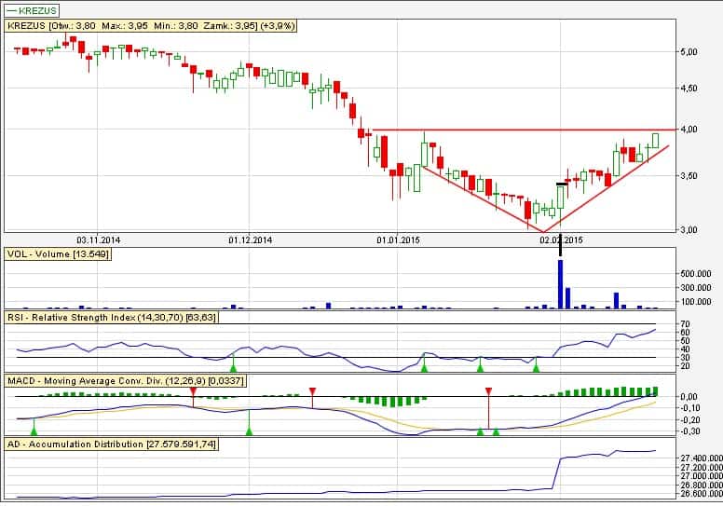Screen dimensions: 723x506
Task: Click the rightmost green triangle at MACD panel bottom
Action: 496,431
